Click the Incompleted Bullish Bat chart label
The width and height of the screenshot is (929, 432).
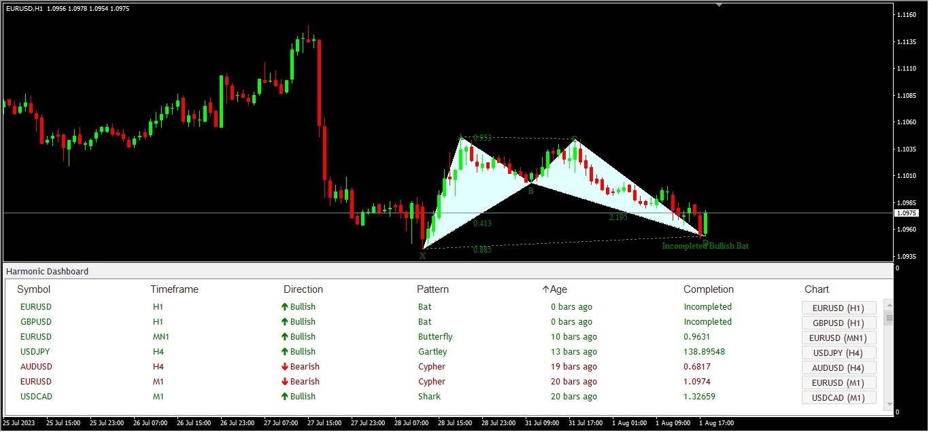pyautogui.click(x=705, y=246)
